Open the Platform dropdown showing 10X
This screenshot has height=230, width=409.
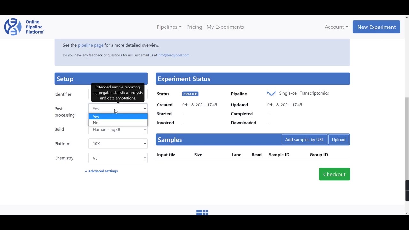118,144
